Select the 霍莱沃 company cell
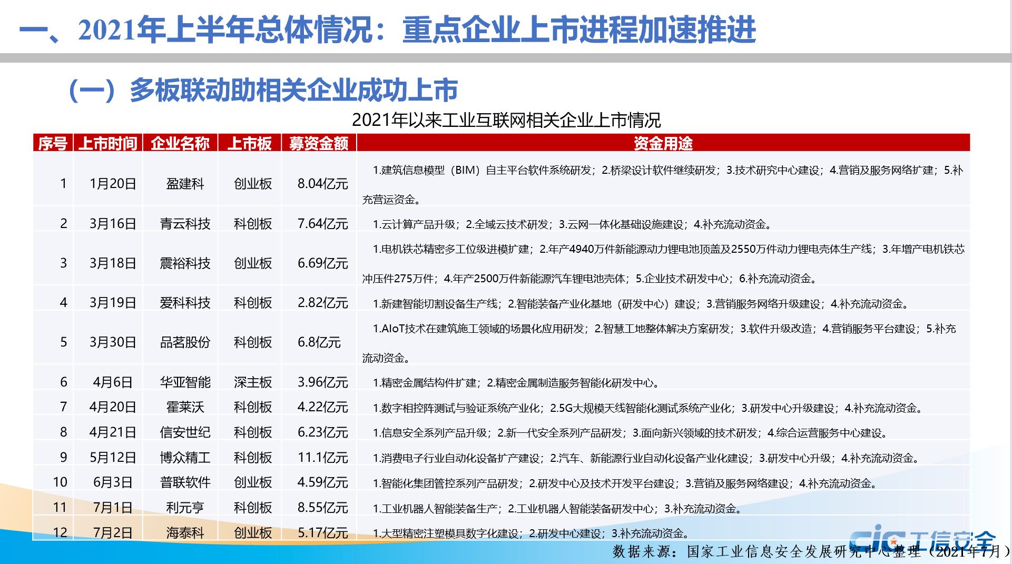The image size is (1012, 564). coord(185,407)
